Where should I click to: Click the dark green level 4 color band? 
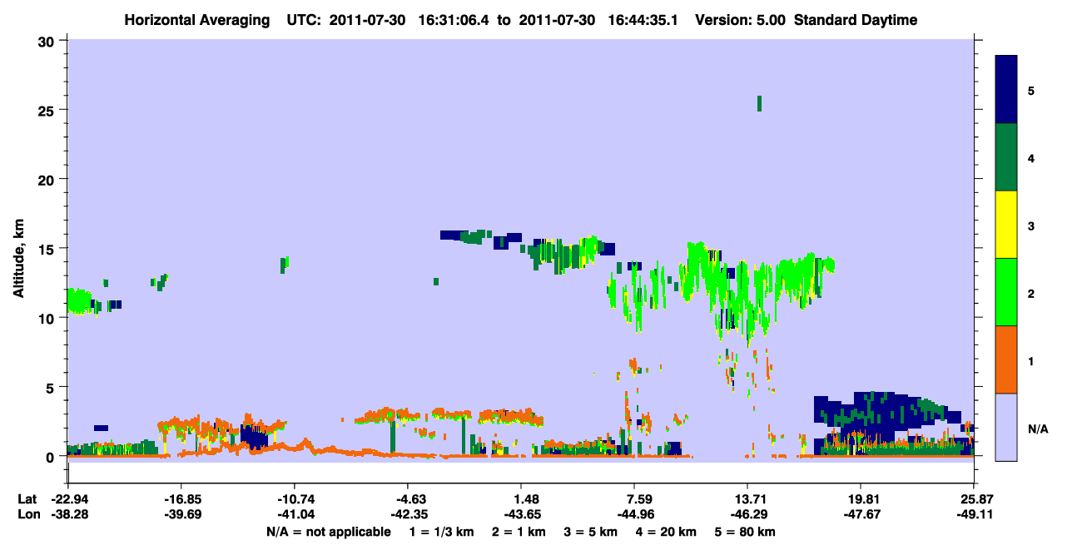[x=1006, y=157]
